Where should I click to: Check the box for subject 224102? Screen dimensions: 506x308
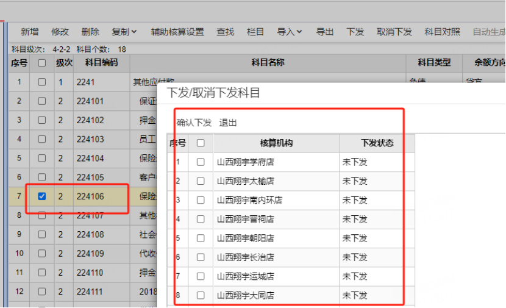pyautogui.click(x=41, y=120)
